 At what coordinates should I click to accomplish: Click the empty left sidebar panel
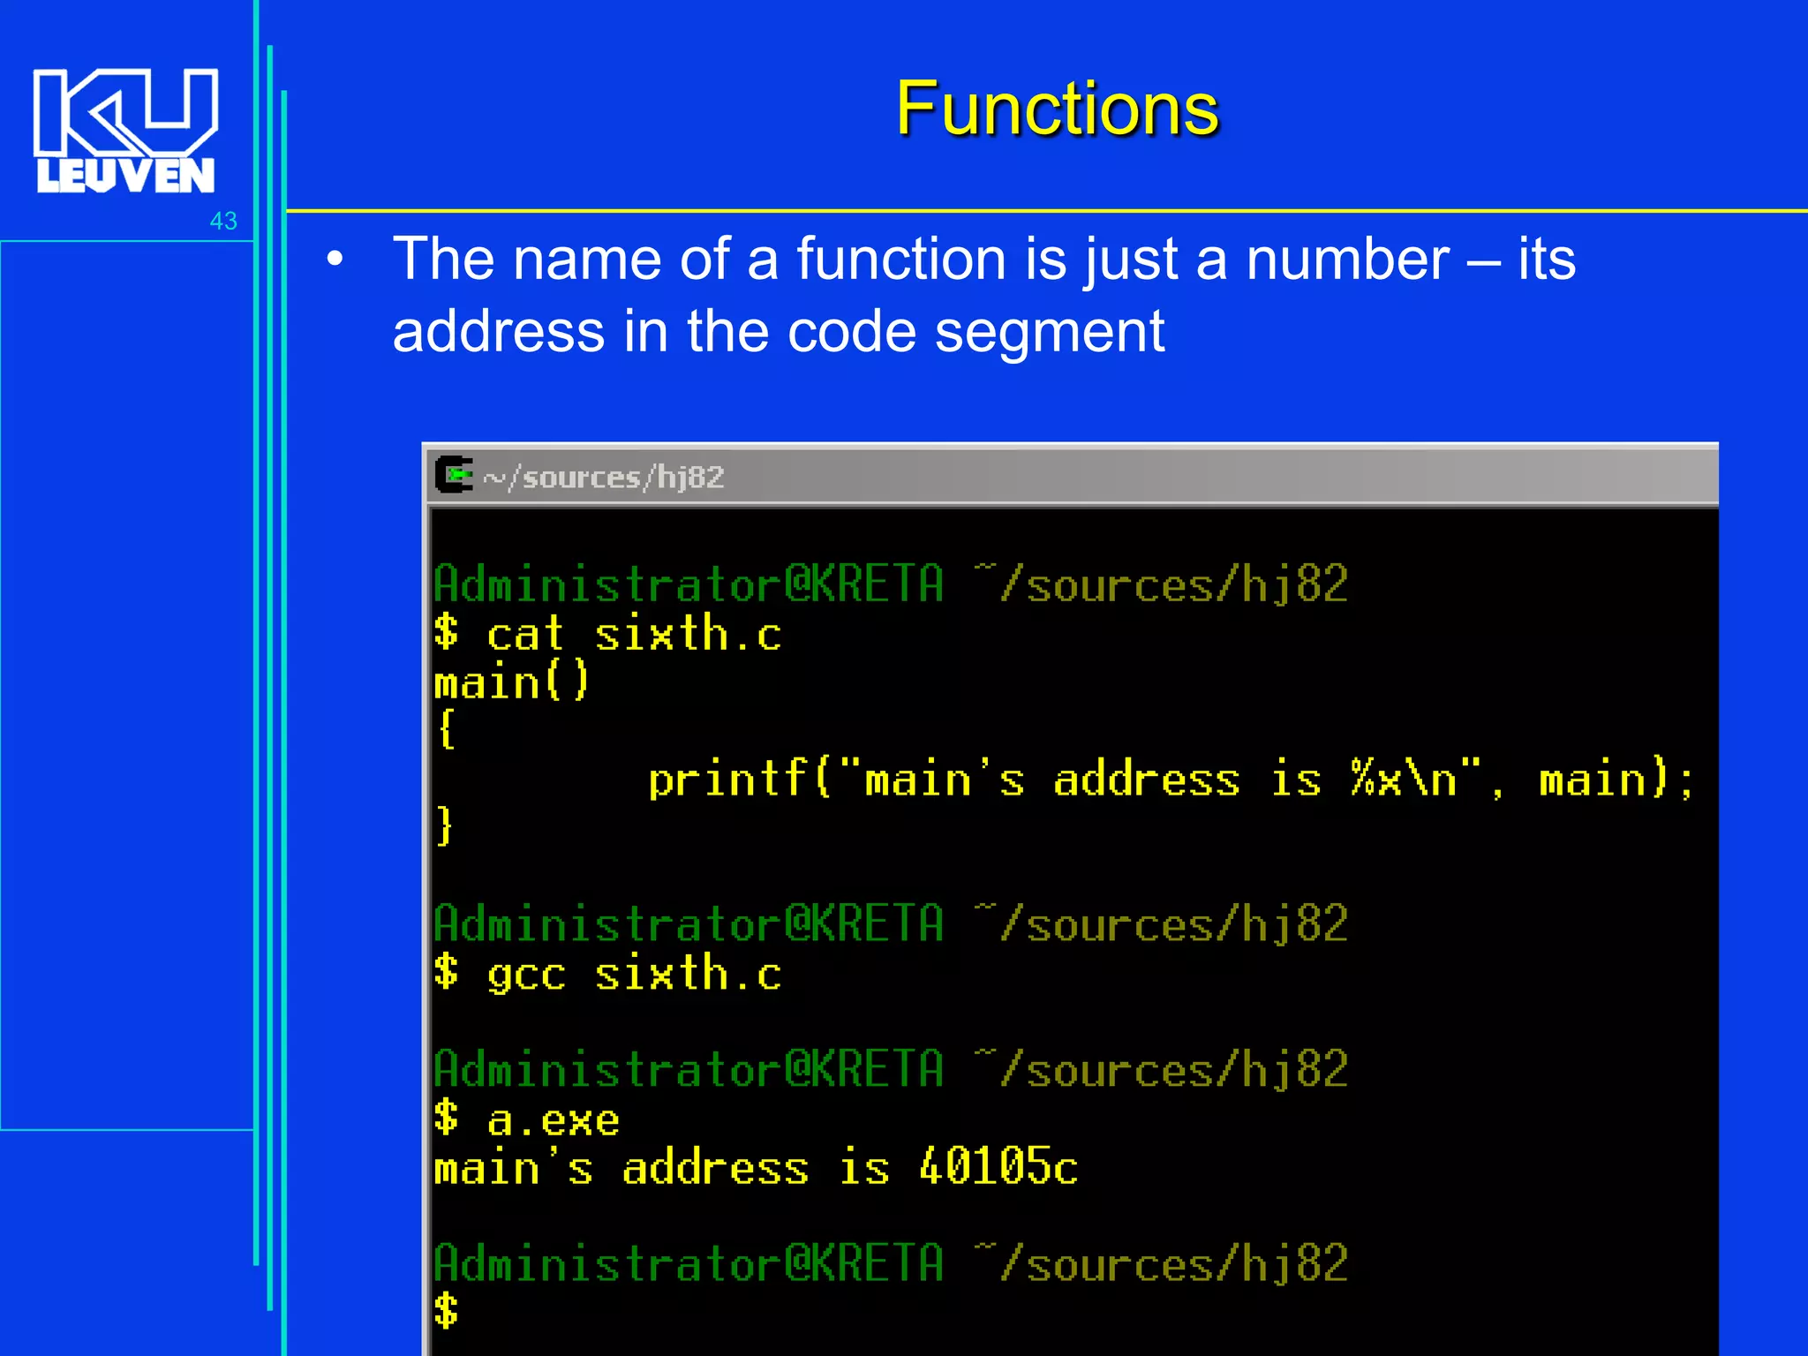click(x=126, y=684)
